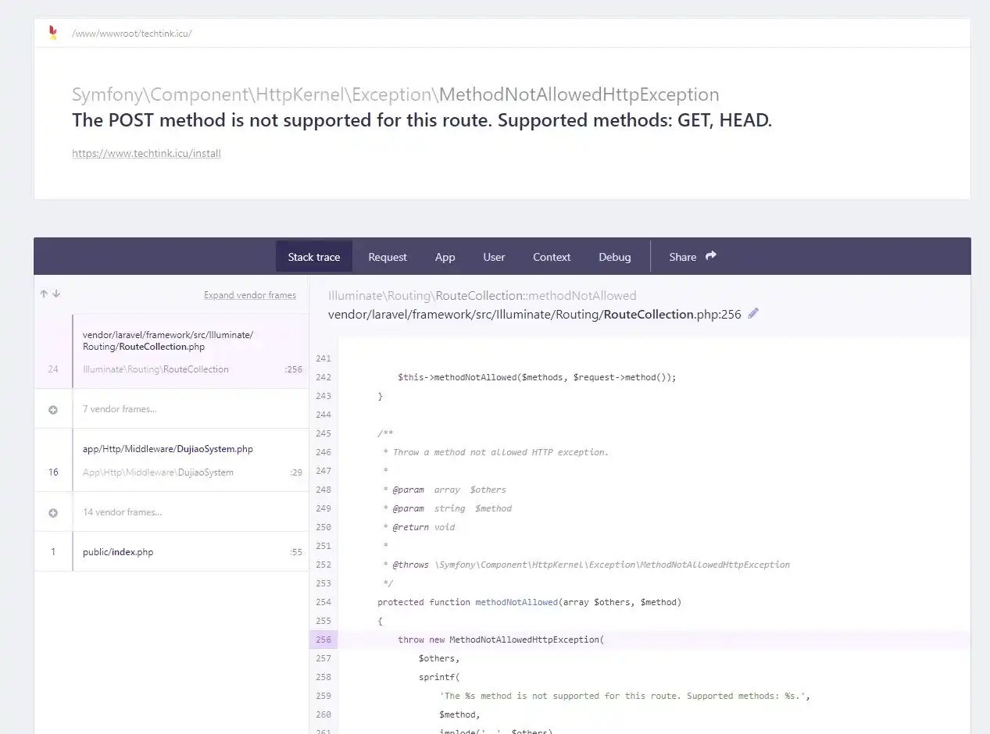Open the User tab
This screenshot has height=734, width=990.
(x=494, y=257)
